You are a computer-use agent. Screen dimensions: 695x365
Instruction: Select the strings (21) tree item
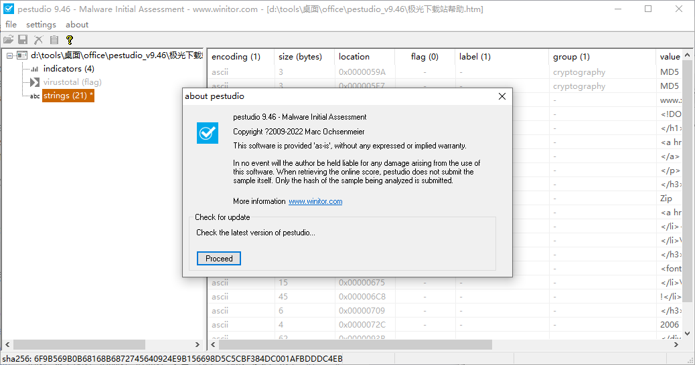tap(68, 96)
